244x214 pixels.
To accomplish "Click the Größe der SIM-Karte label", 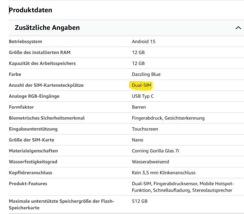I will [32, 140].
